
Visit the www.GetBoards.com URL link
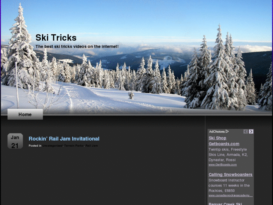[x=223, y=164]
